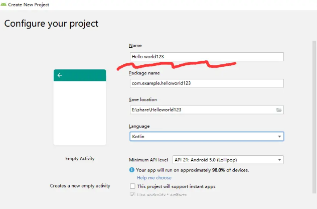Toggle the Use androidx artifacts checkbox
The width and height of the screenshot is (317, 209).
click(132, 195)
